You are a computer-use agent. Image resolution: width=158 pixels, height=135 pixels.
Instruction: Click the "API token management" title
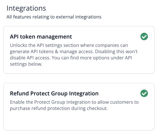41,36
